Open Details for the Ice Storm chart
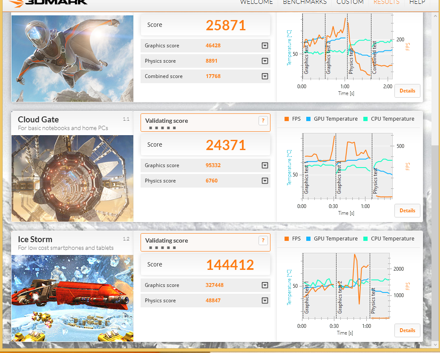The width and height of the screenshot is (440, 353). [407, 330]
